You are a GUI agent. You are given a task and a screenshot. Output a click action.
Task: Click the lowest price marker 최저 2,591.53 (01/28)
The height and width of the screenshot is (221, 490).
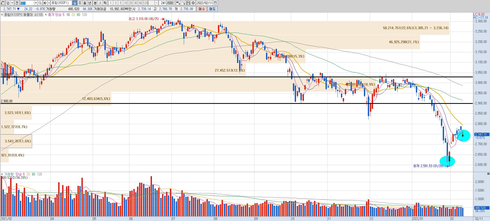click(428, 166)
